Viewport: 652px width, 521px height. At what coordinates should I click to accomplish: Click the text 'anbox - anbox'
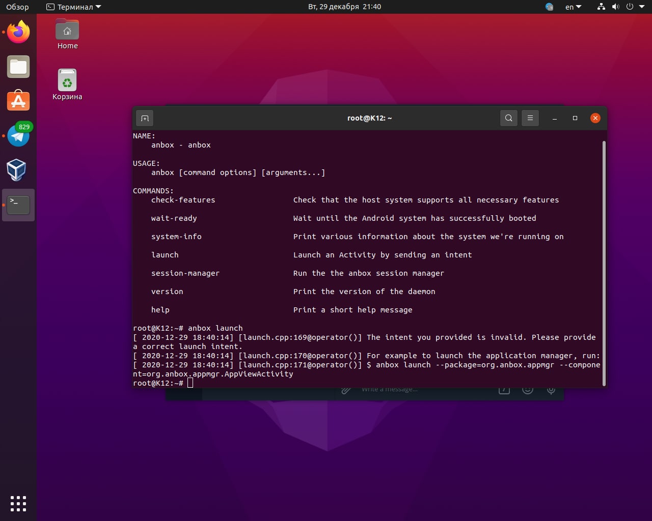point(181,145)
